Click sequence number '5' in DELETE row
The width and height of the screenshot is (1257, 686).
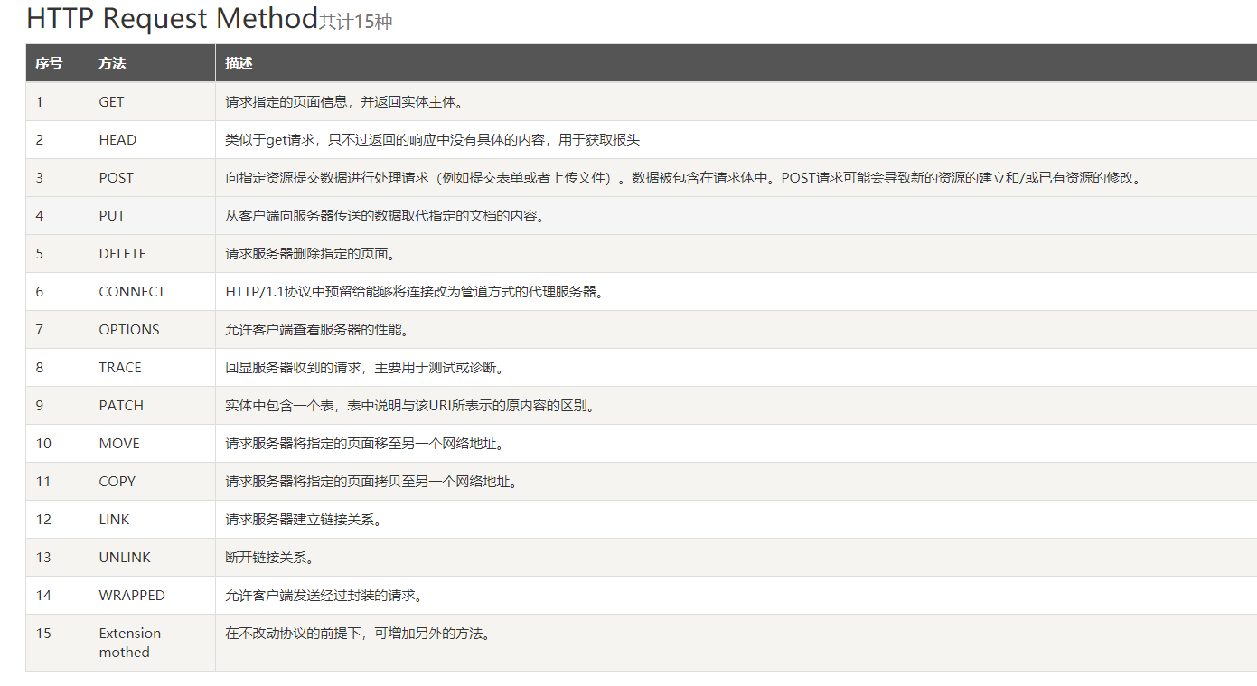[40, 254]
